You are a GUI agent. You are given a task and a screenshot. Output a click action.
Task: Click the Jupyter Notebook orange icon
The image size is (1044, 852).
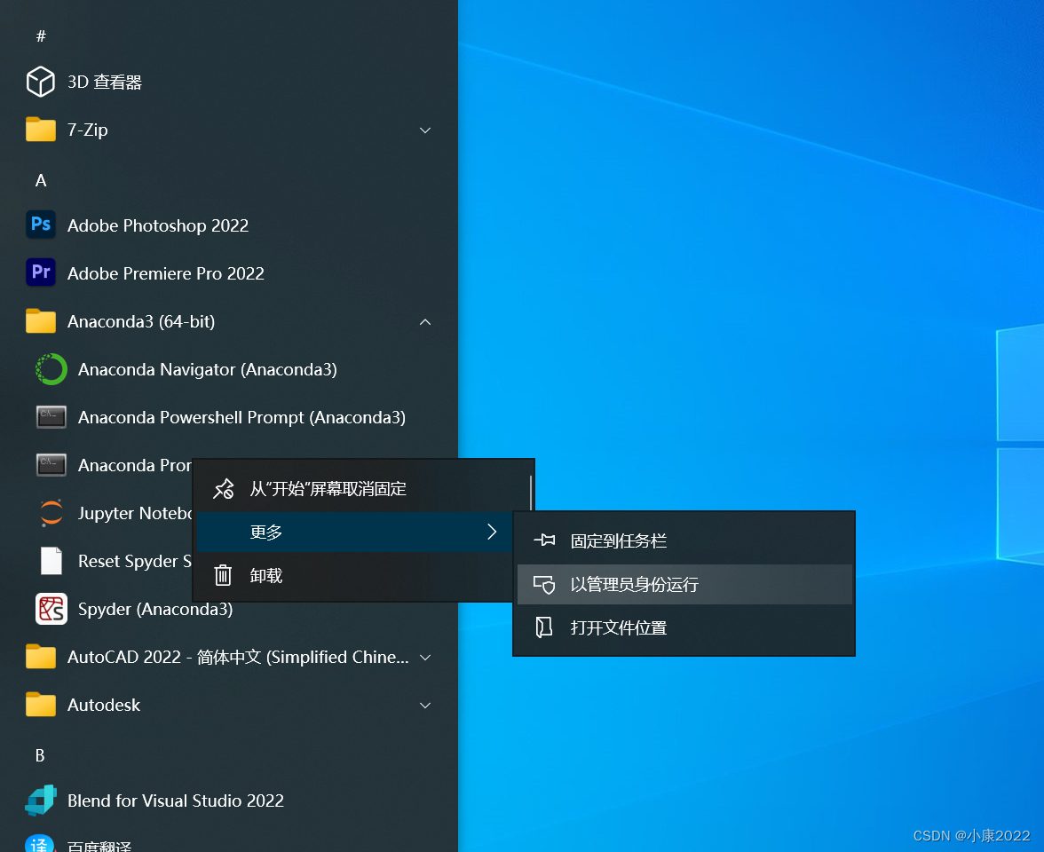[51, 513]
